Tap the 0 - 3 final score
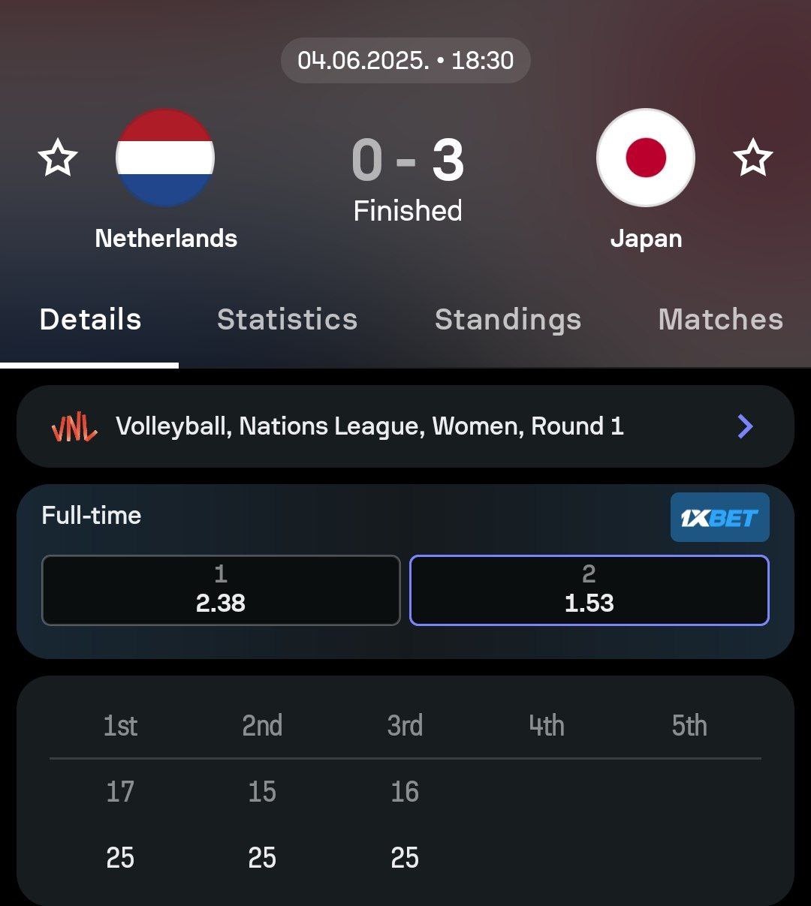 click(407, 161)
